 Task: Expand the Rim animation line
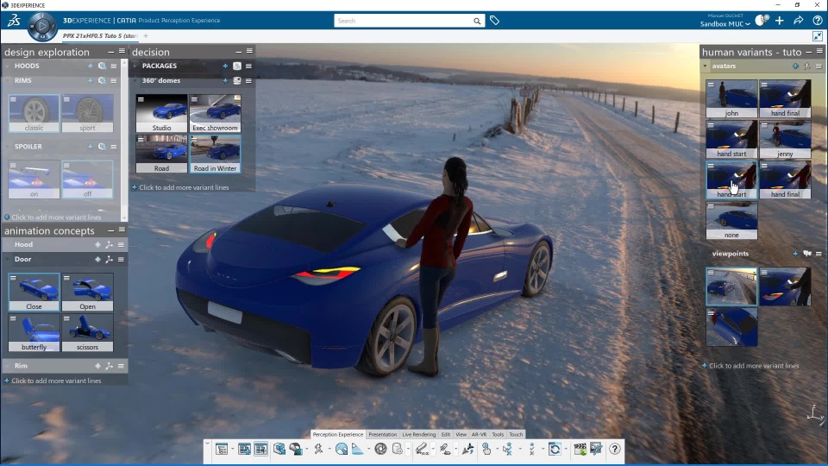[8, 366]
